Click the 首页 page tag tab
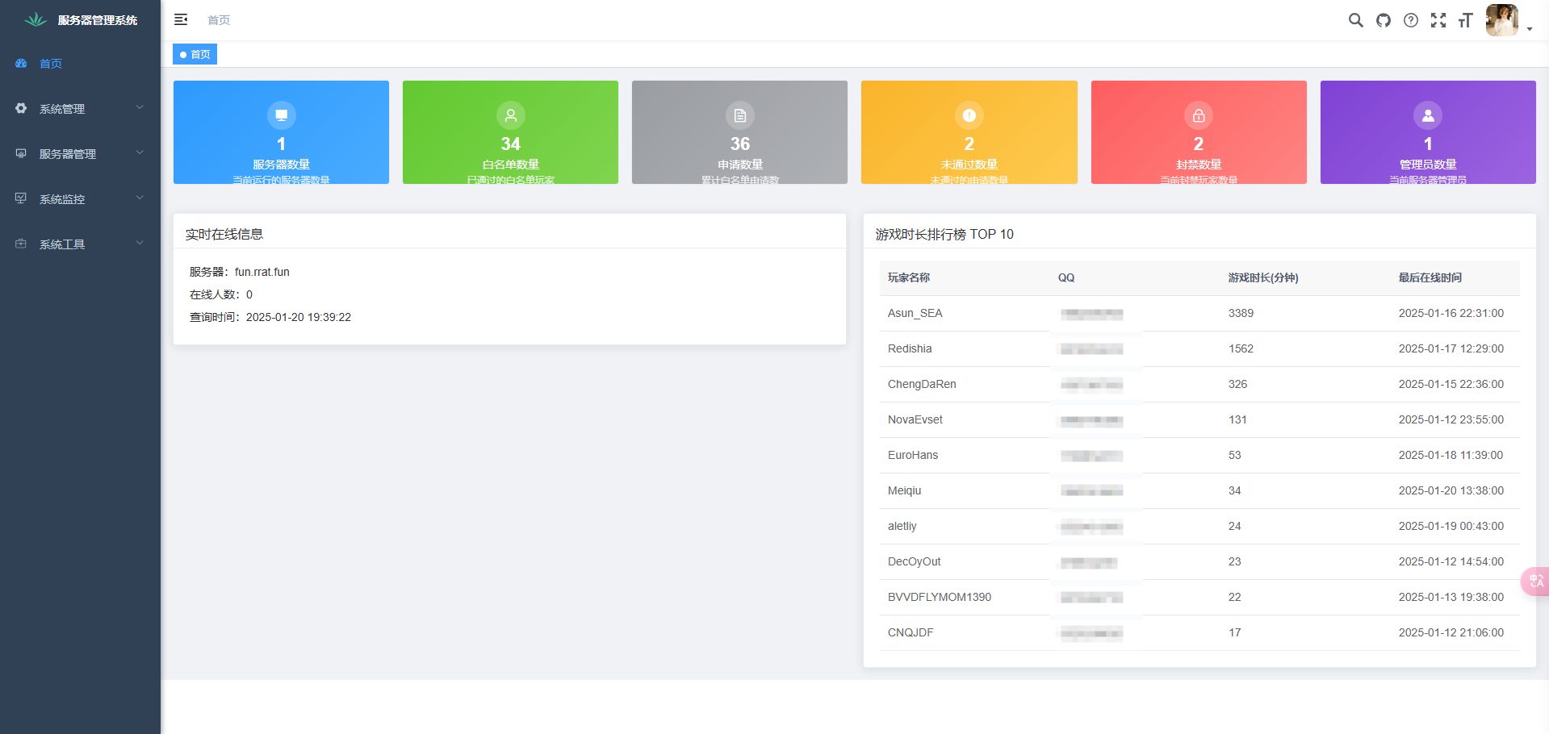 pyautogui.click(x=195, y=54)
